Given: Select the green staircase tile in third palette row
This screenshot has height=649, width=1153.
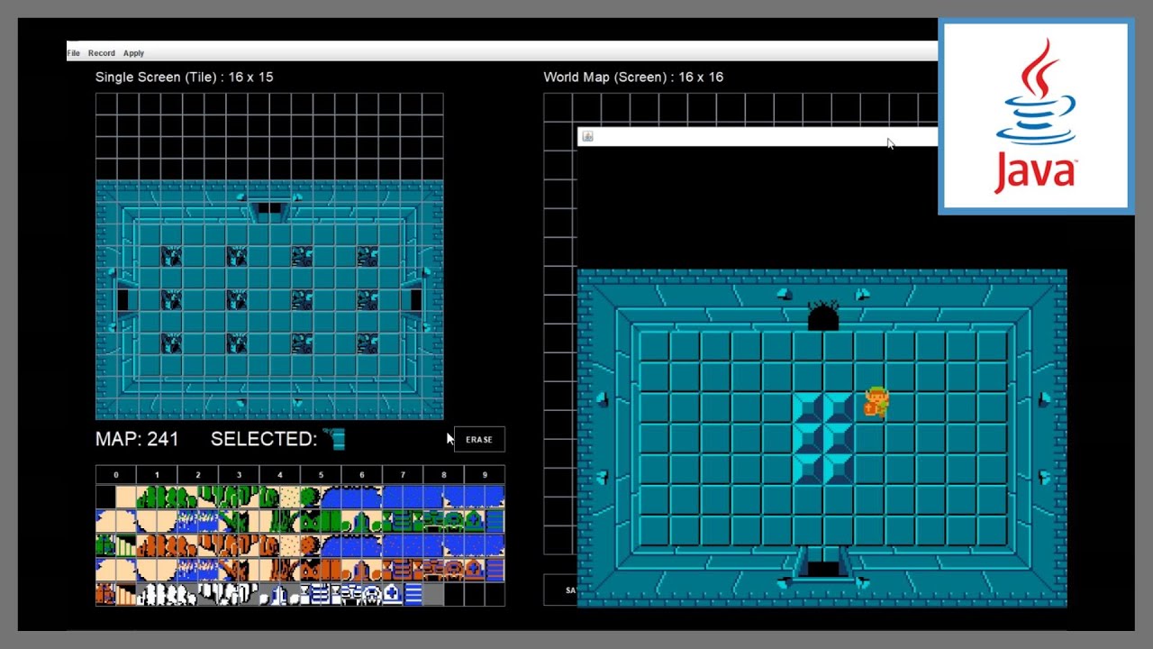Looking at the screenshot, I should 126,545.
